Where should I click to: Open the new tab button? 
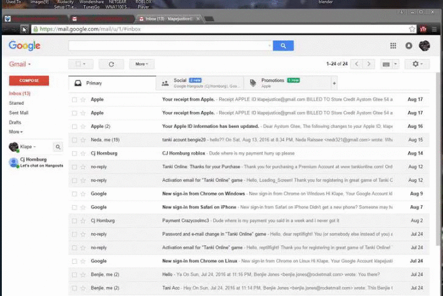tap(209, 19)
